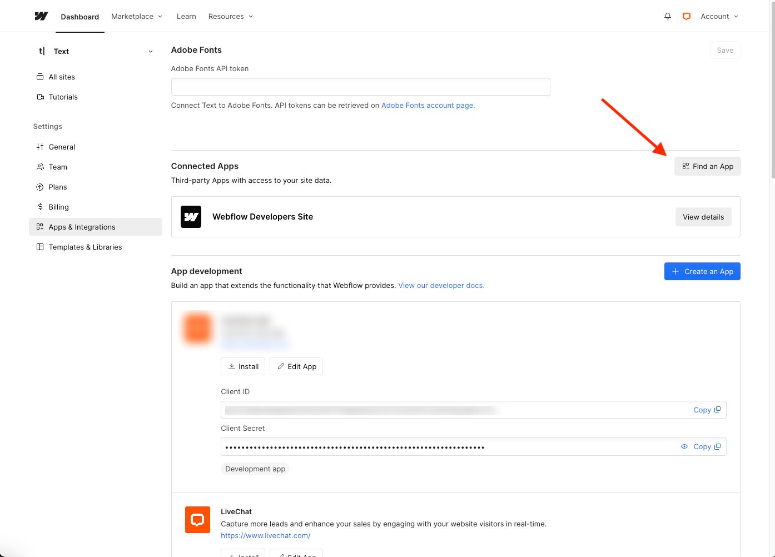
Task: Click the Find an App button
Action: [707, 166]
